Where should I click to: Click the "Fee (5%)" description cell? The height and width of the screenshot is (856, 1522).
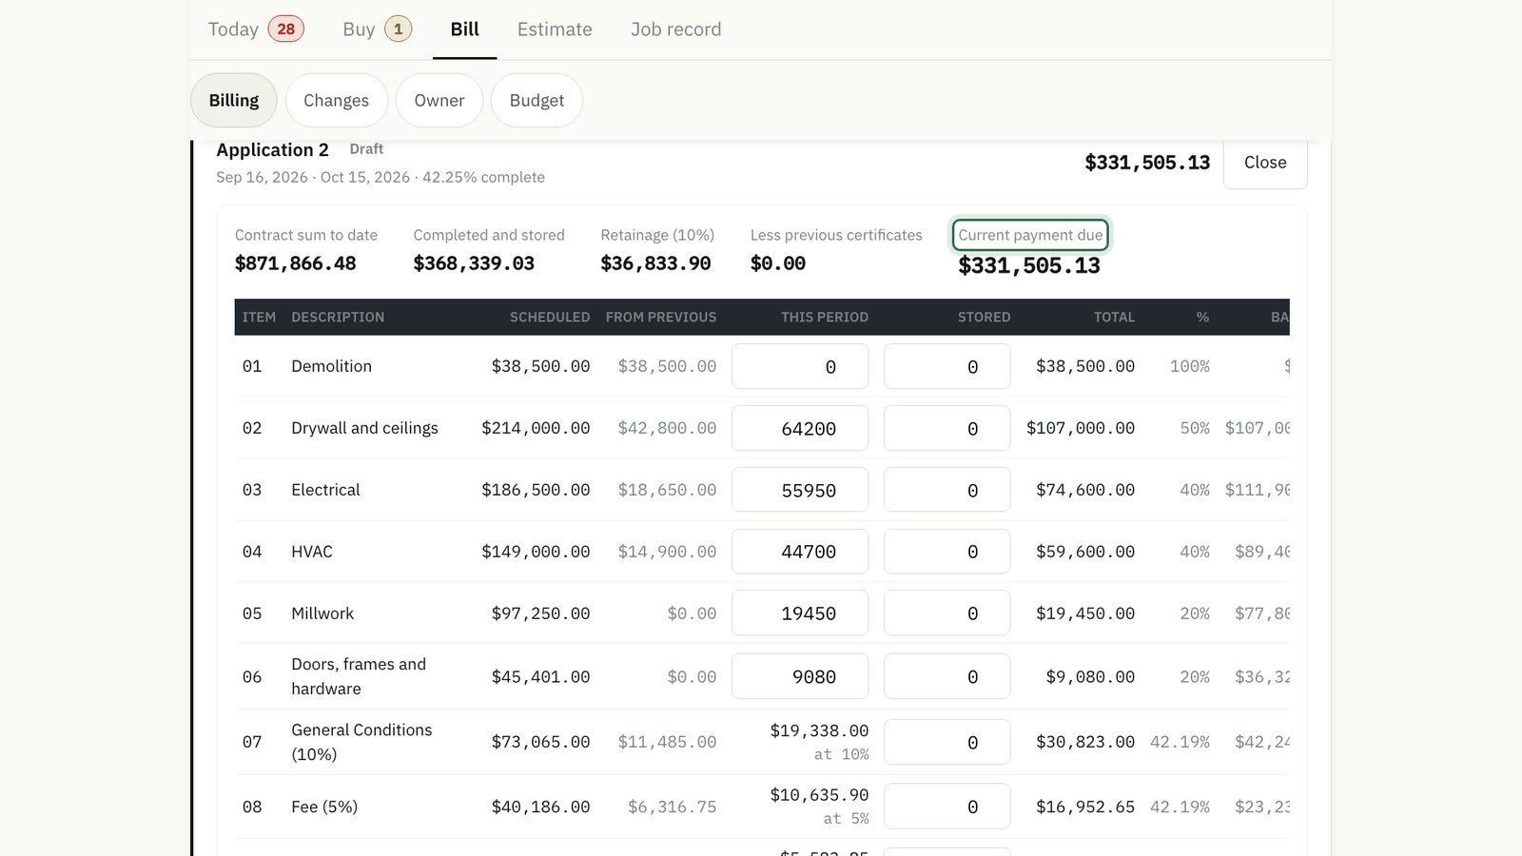coord(324,807)
